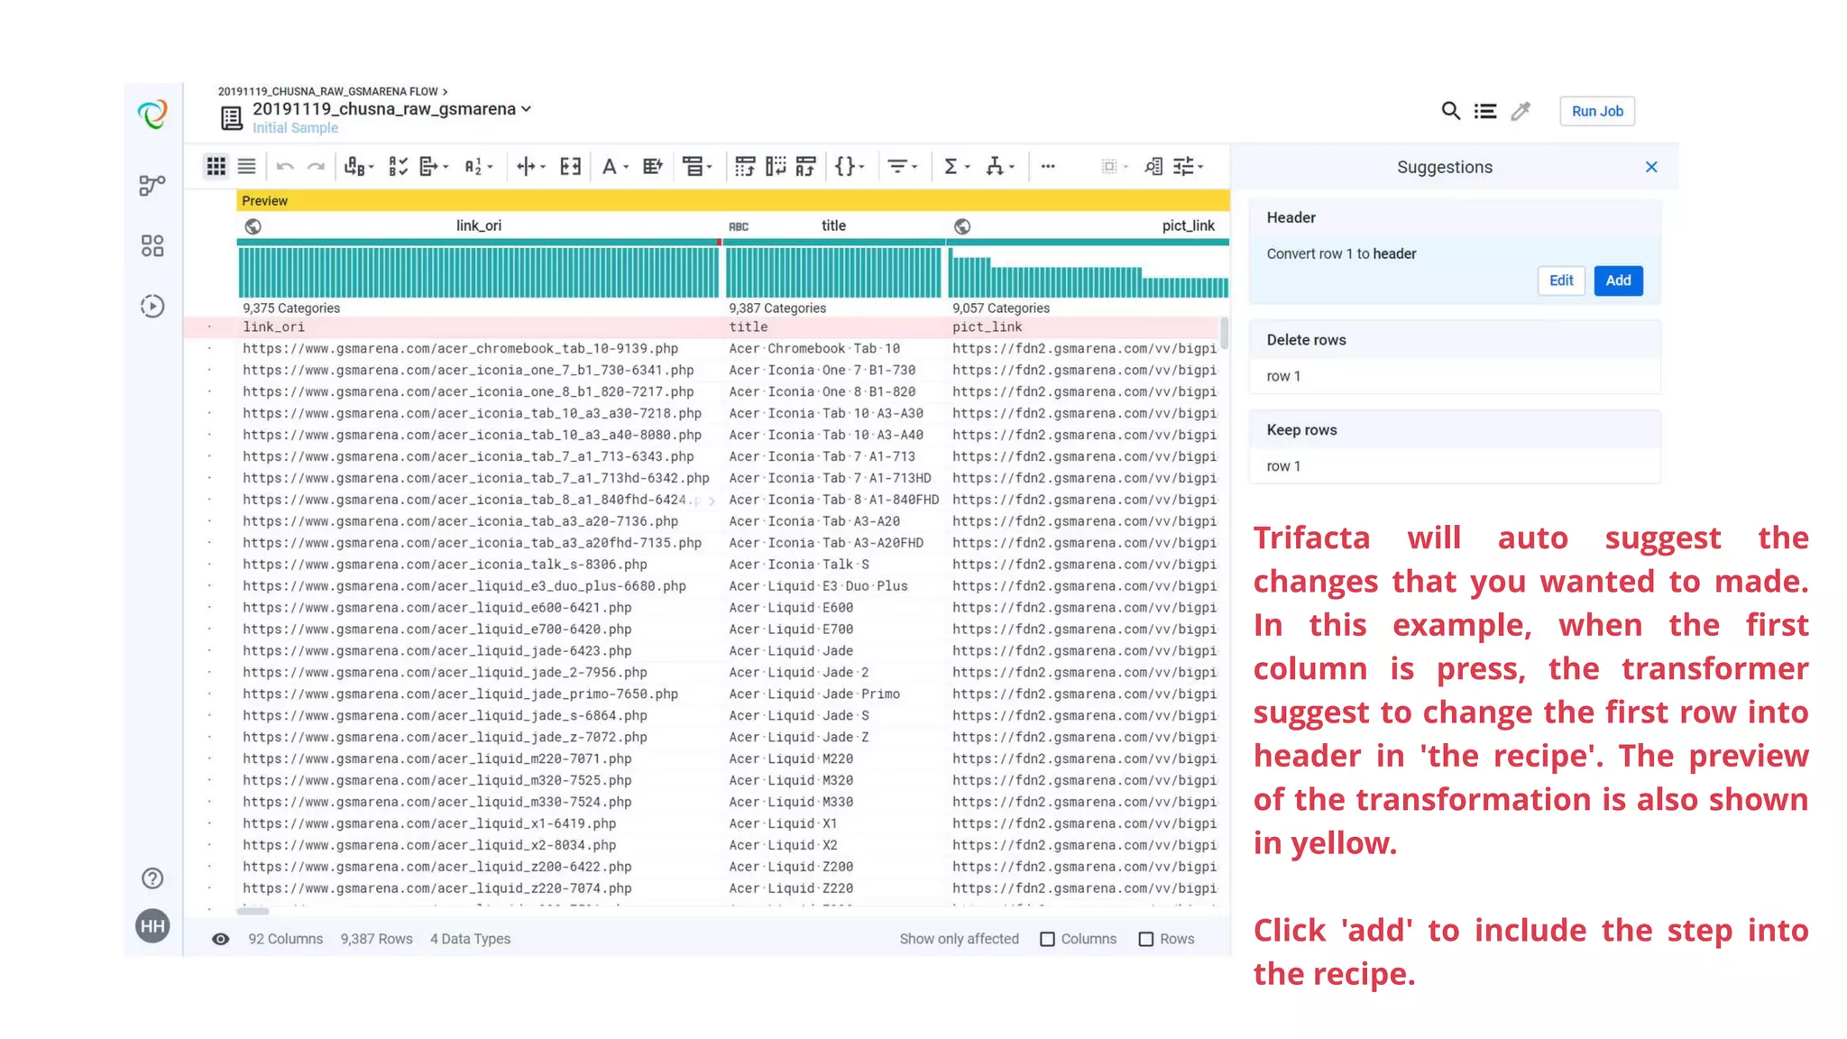
Task: Open the filter rows tool
Action: click(902, 166)
